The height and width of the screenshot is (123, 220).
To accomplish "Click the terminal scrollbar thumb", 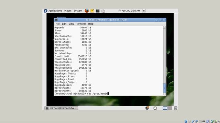I will pyautogui.click(x=164, y=88).
